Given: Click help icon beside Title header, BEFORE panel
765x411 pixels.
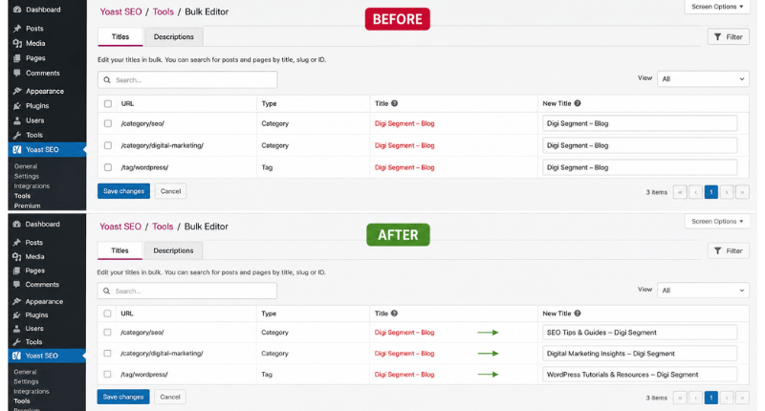Looking at the screenshot, I should click(x=394, y=103).
